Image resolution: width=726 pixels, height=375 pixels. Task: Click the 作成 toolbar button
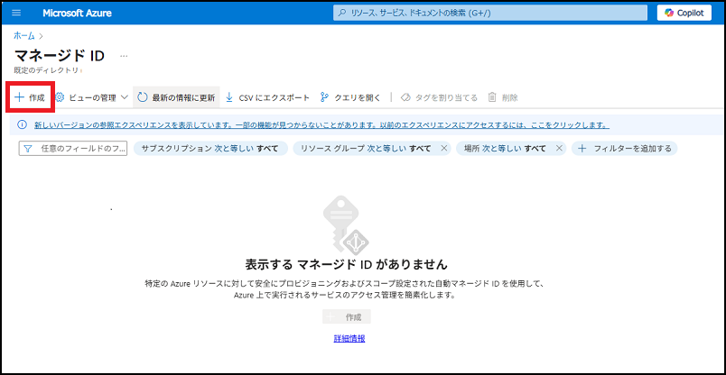30,97
